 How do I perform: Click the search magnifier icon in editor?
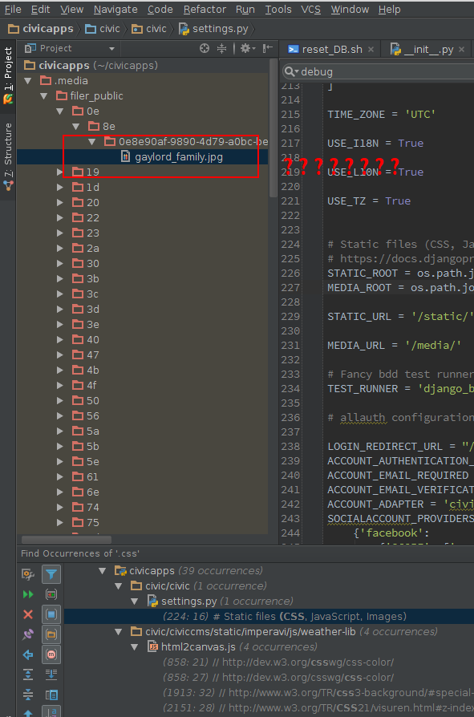pyautogui.click(x=290, y=71)
